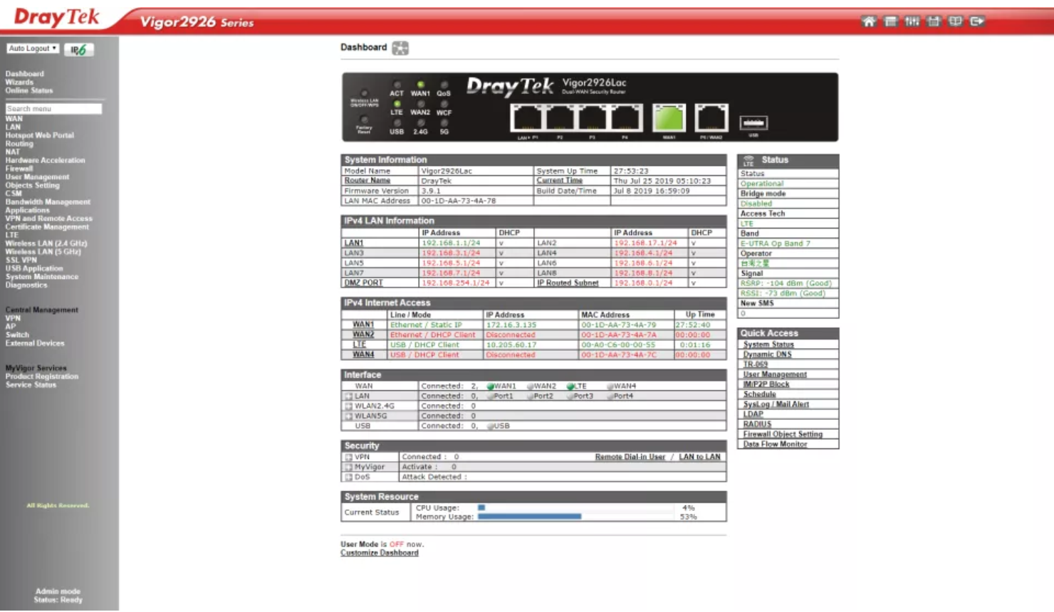Click the WAN1 IP address 172.16.3.135
Image resolution: width=1054 pixels, height=612 pixels.
pos(511,325)
